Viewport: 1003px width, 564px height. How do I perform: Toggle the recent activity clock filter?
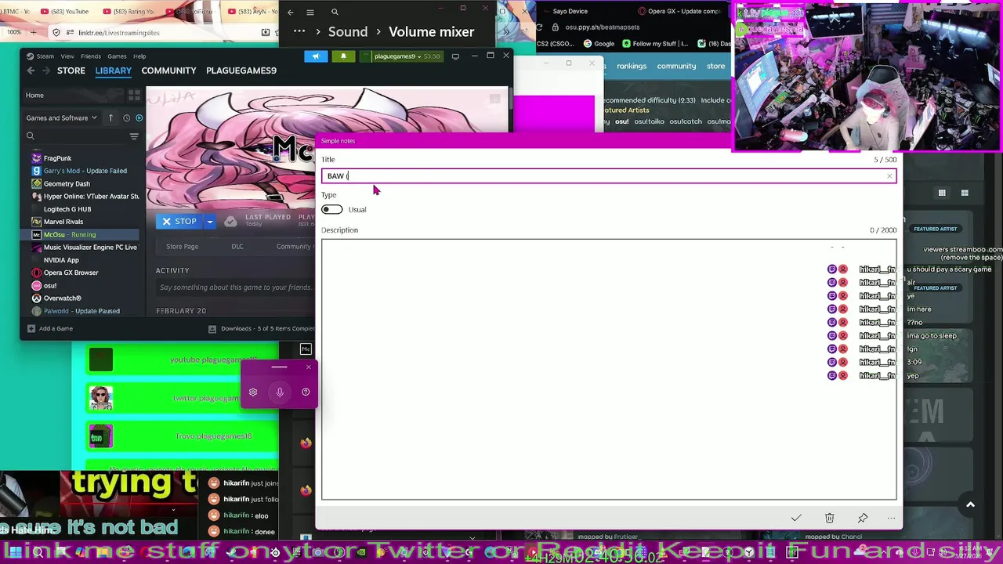[126, 117]
